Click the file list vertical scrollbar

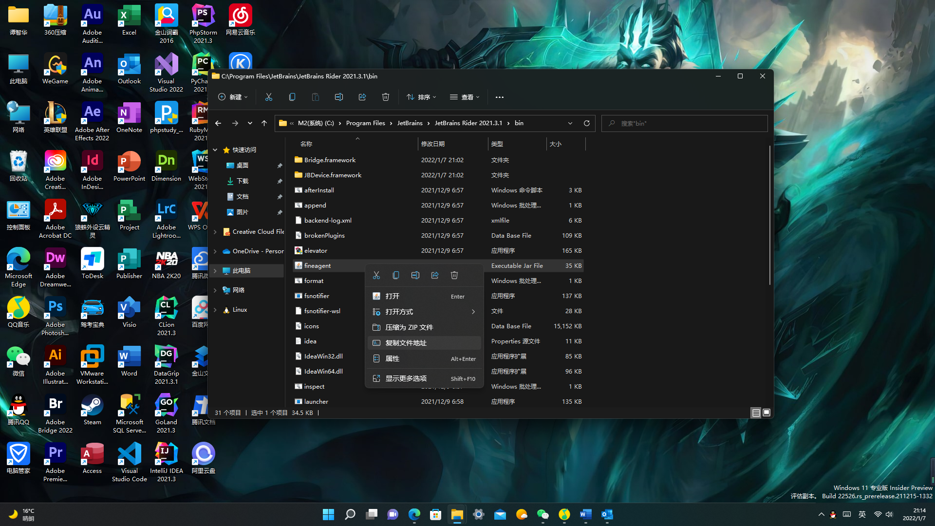[769, 214]
